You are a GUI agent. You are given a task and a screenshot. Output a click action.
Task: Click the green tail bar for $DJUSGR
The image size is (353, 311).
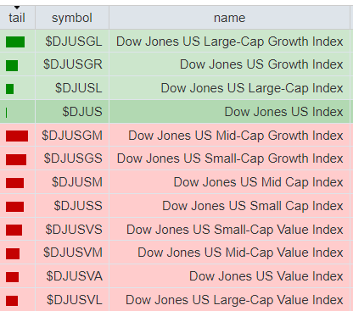click(12, 65)
